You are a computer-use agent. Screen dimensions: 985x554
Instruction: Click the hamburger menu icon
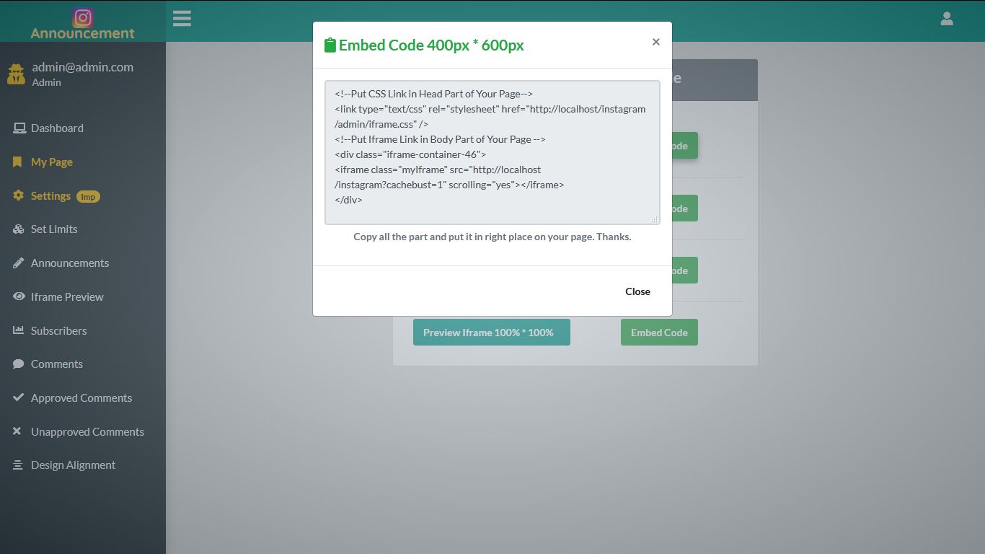click(182, 18)
